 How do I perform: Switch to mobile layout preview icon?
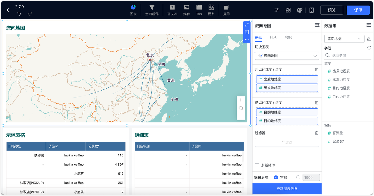[x=311, y=10]
